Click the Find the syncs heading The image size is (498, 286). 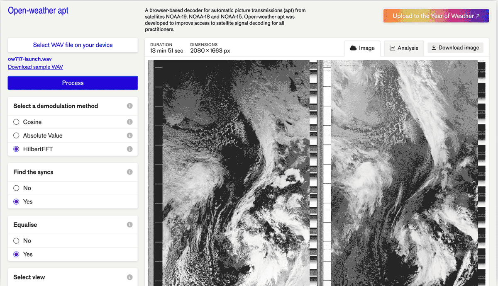coord(33,172)
